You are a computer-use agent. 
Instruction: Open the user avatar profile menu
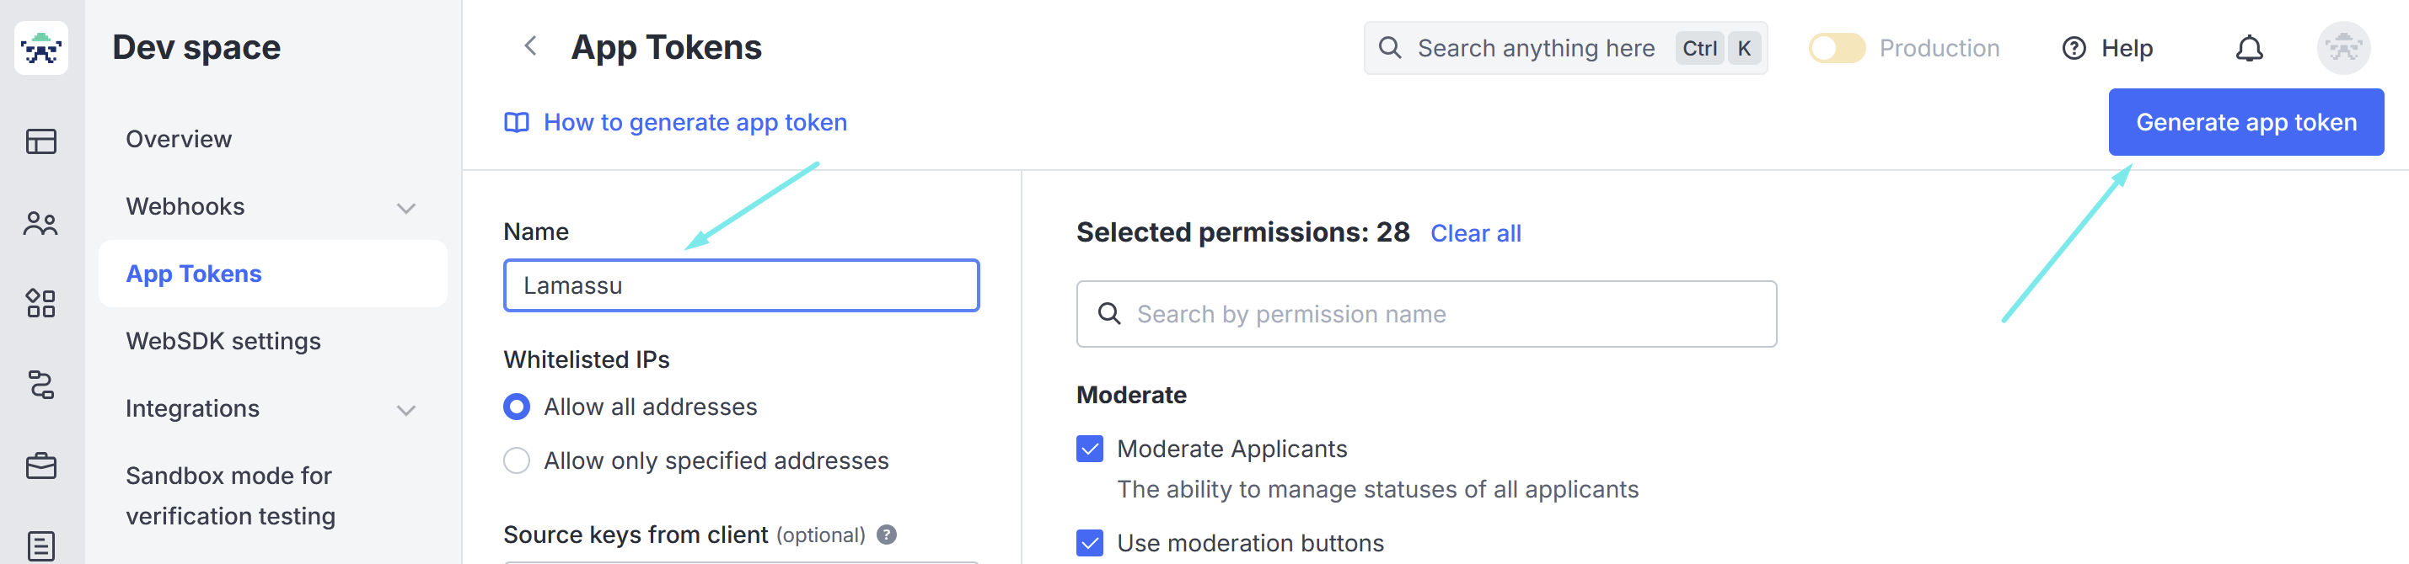pos(2343,48)
